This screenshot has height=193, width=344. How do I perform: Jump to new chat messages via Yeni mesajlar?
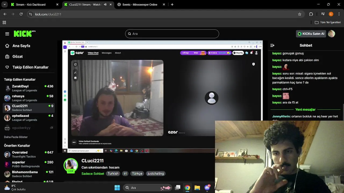click(305, 110)
